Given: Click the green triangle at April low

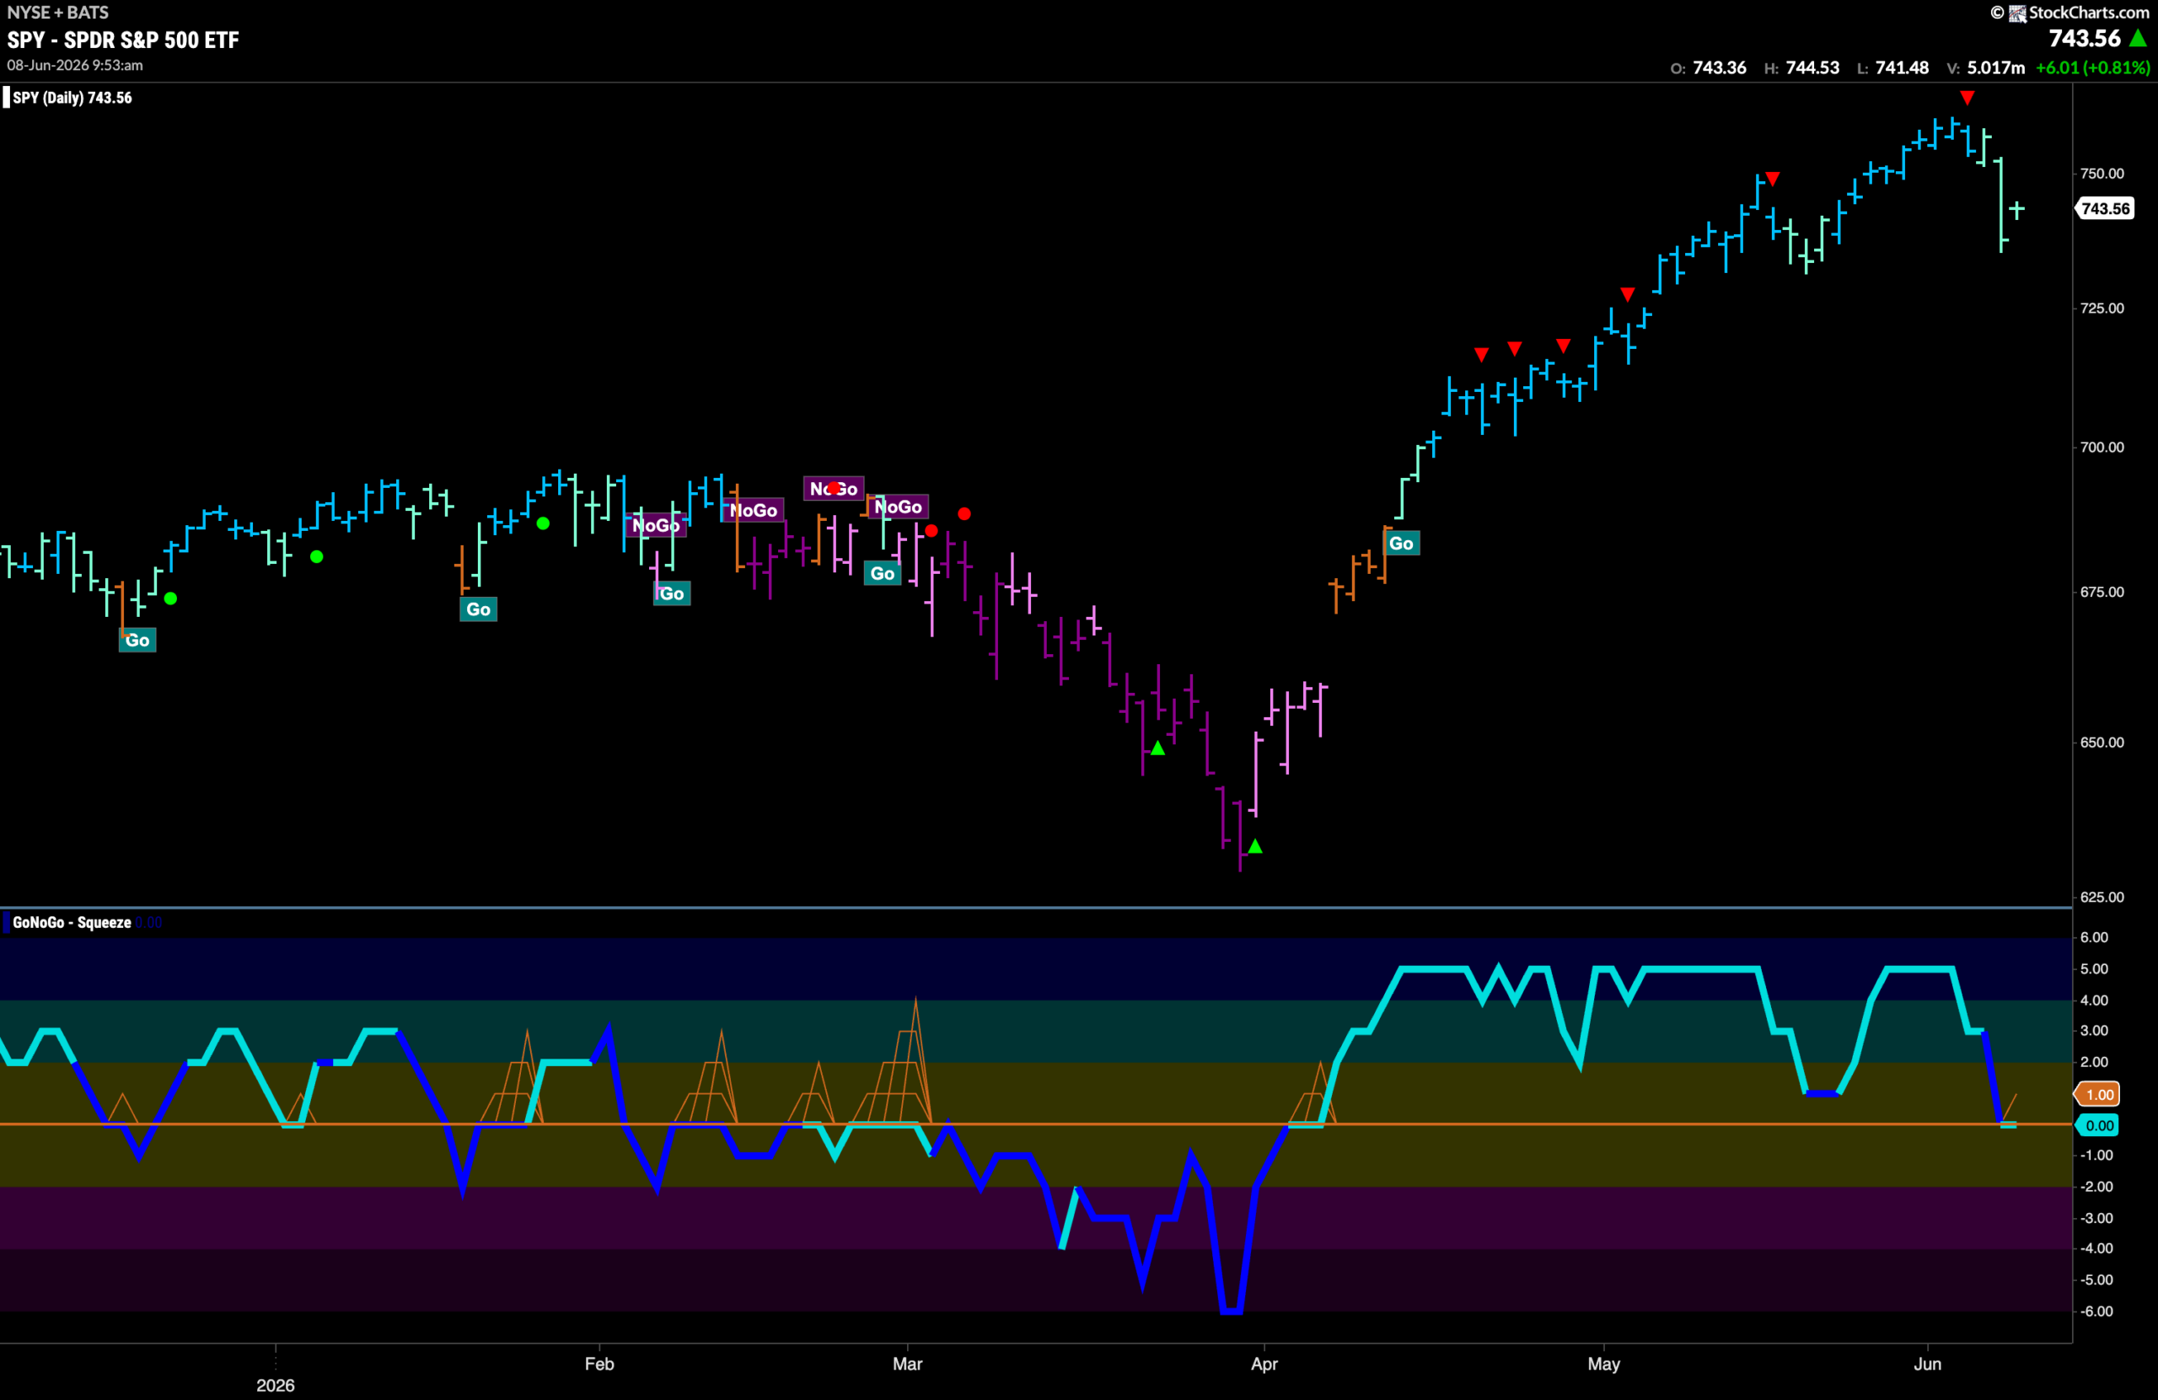Looking at the screenshot, I should (x=1255, y=846).
